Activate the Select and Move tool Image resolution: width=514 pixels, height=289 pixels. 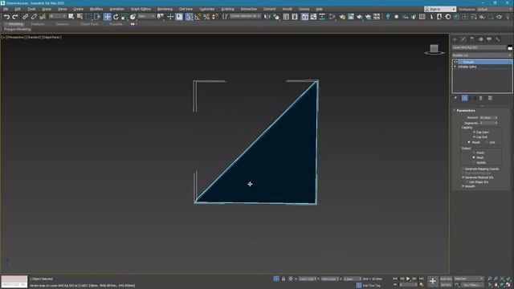tap(107, 17)
